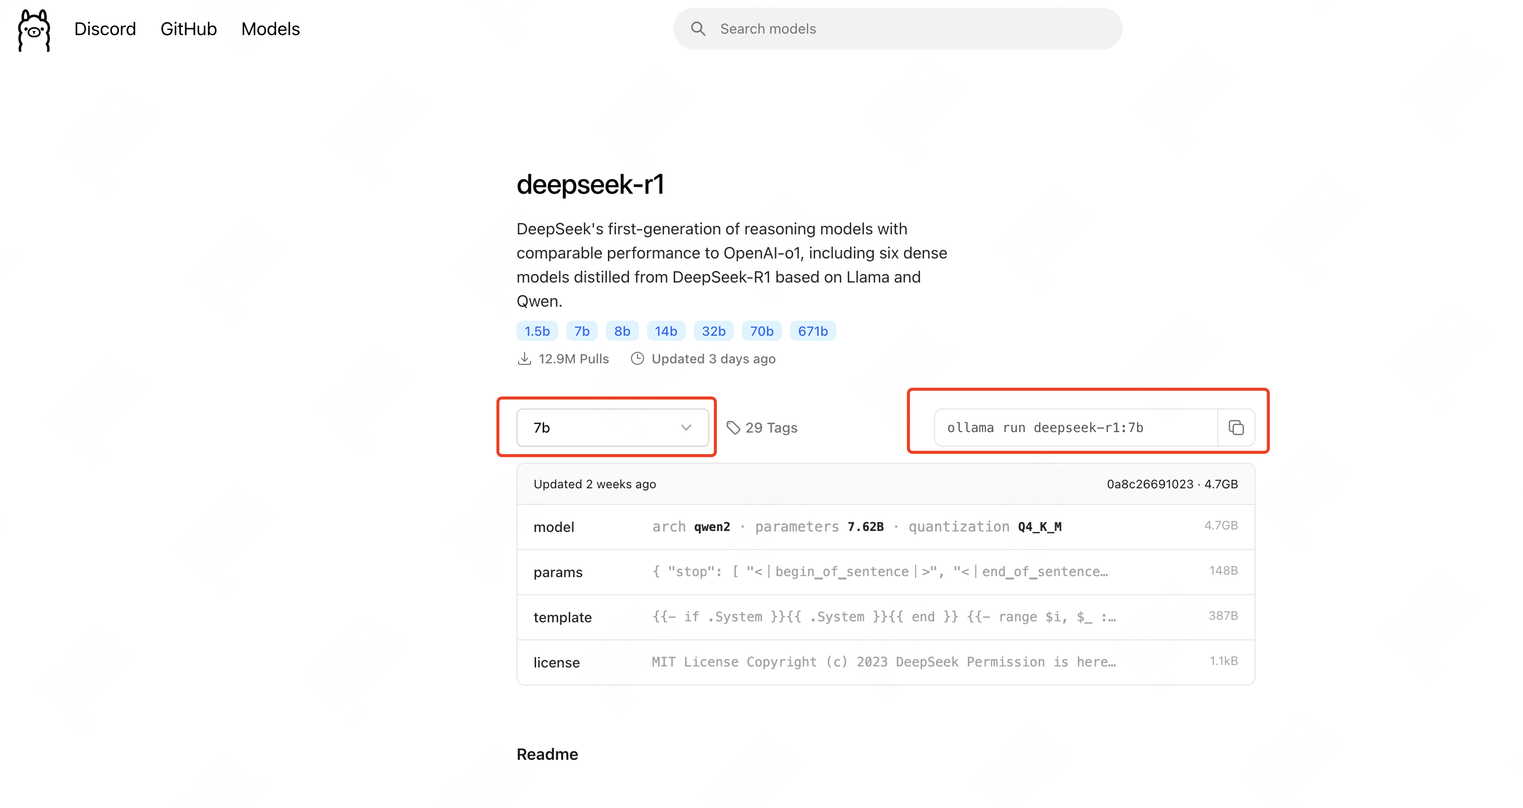Copy the ollama run command
Viewport: 1523px width, 808px height.
[x=1236, y=428]
